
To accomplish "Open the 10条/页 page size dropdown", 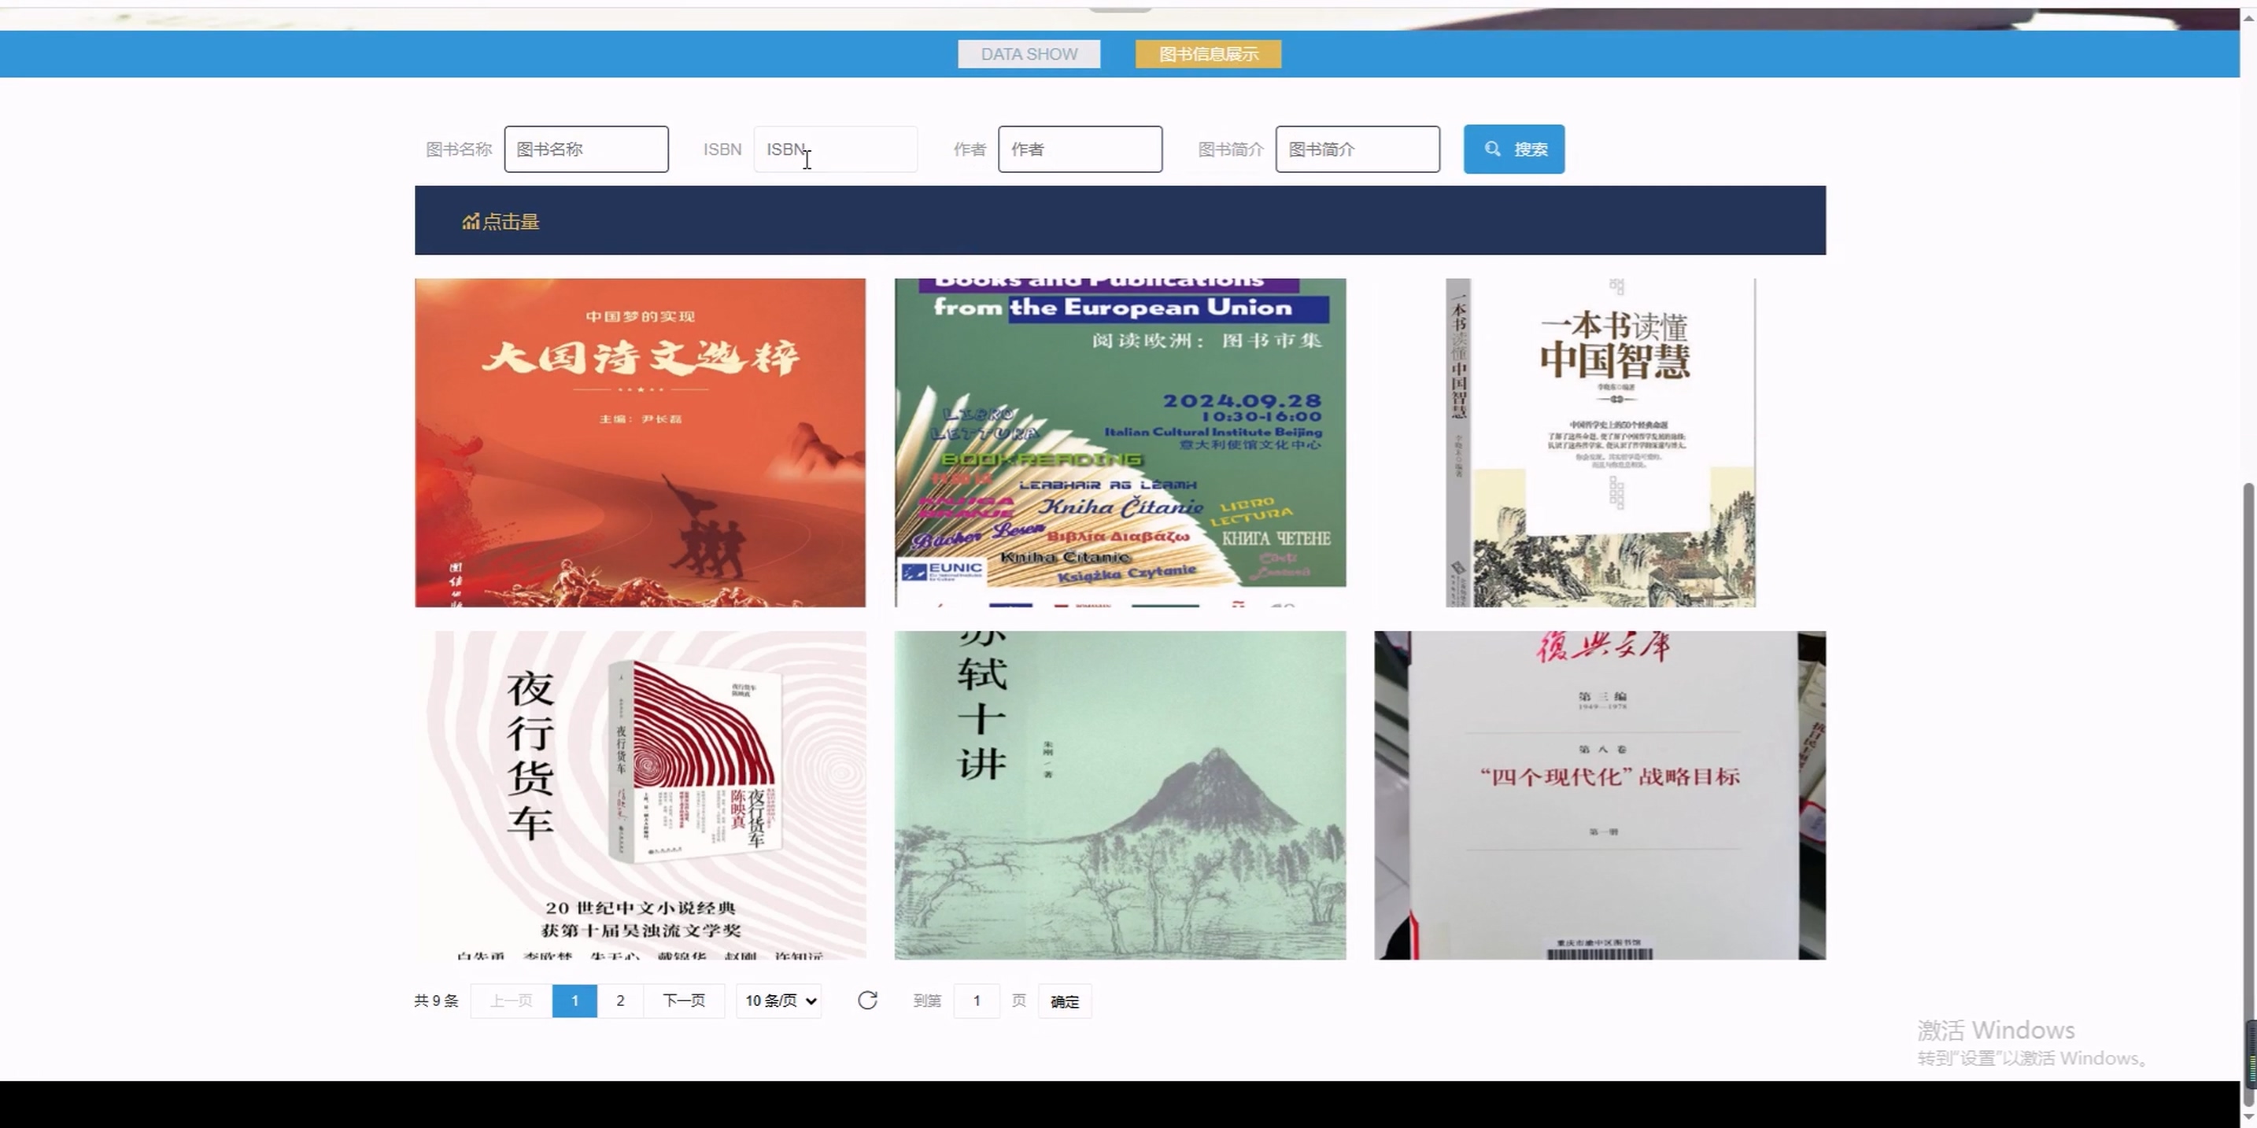I will (x=780, y=1000).
